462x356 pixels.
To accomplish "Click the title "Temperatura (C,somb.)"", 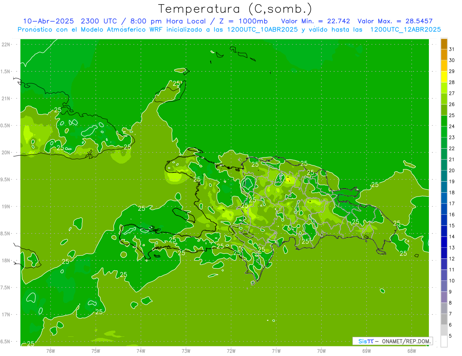I will (235, 9).
